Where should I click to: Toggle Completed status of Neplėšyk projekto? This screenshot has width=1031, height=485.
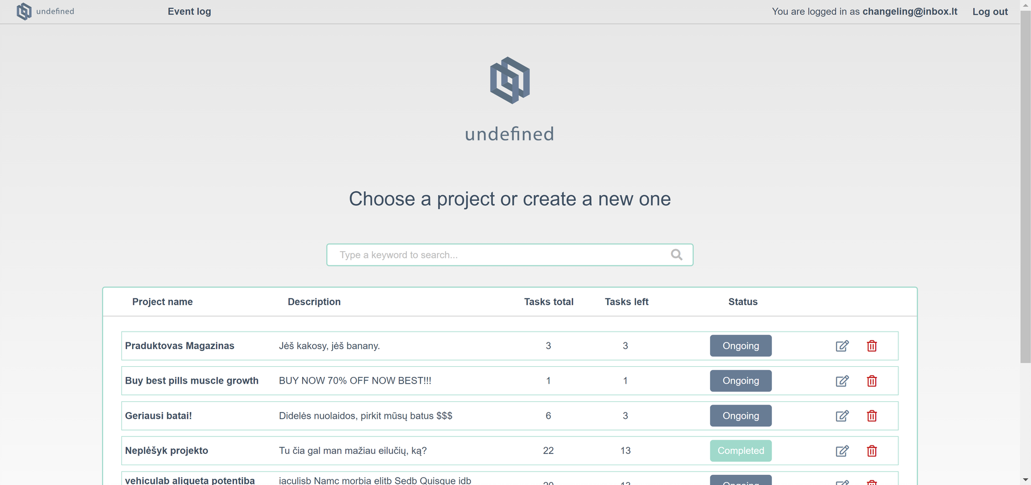click(x=741, y=451)
